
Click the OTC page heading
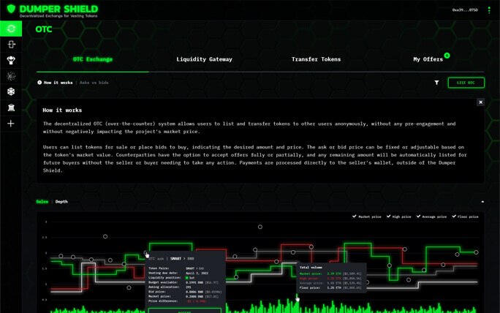pyautogui.click(x=44, y=29)
